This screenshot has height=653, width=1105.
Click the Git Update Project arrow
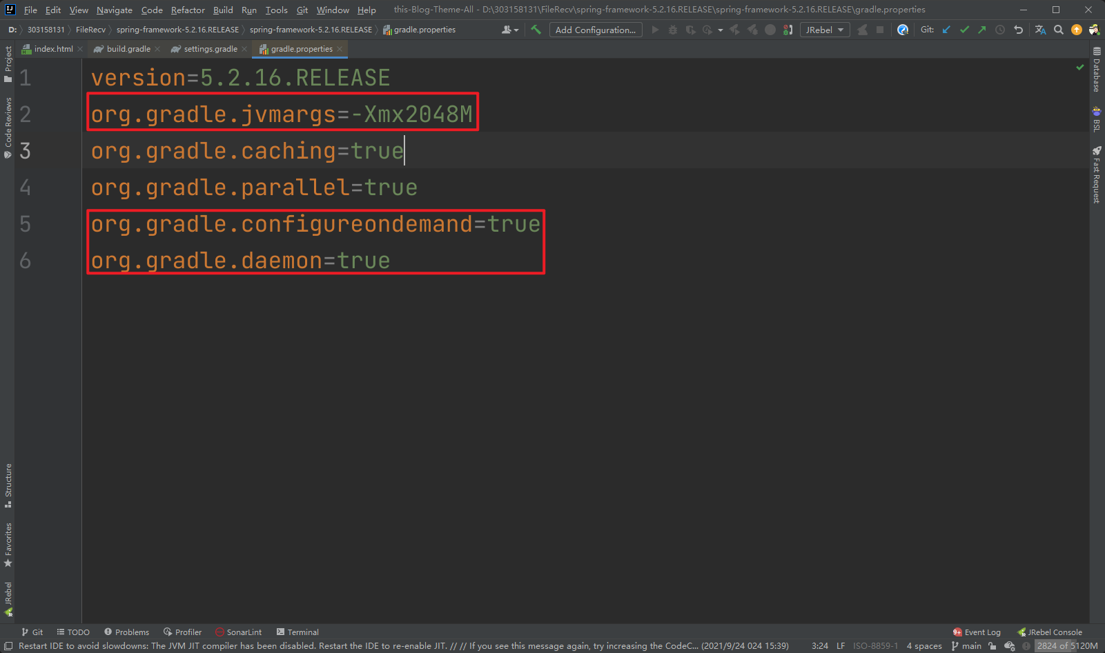pyautogui.click(x=947, y=30)
